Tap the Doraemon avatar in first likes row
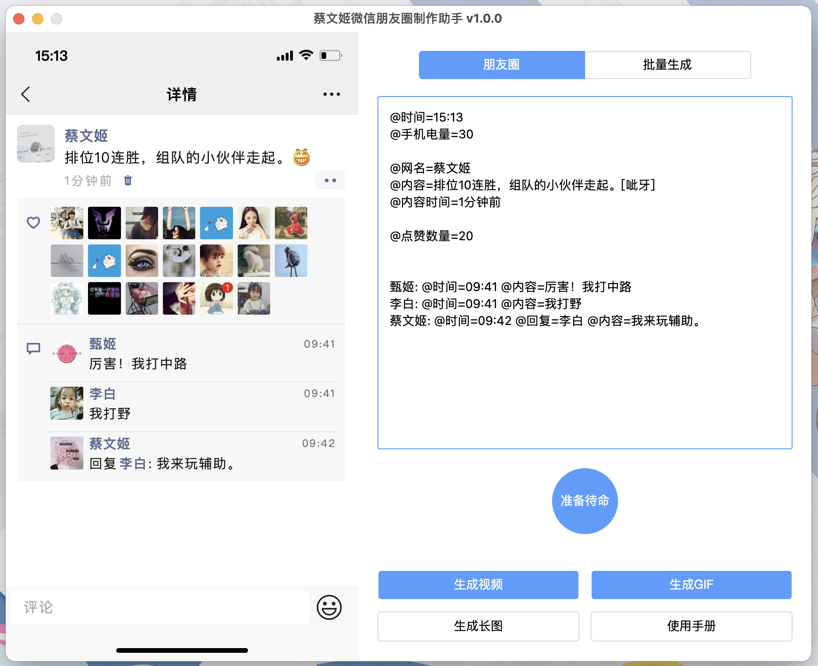This screenshot has height=666, width=818. tap(217, 223)
